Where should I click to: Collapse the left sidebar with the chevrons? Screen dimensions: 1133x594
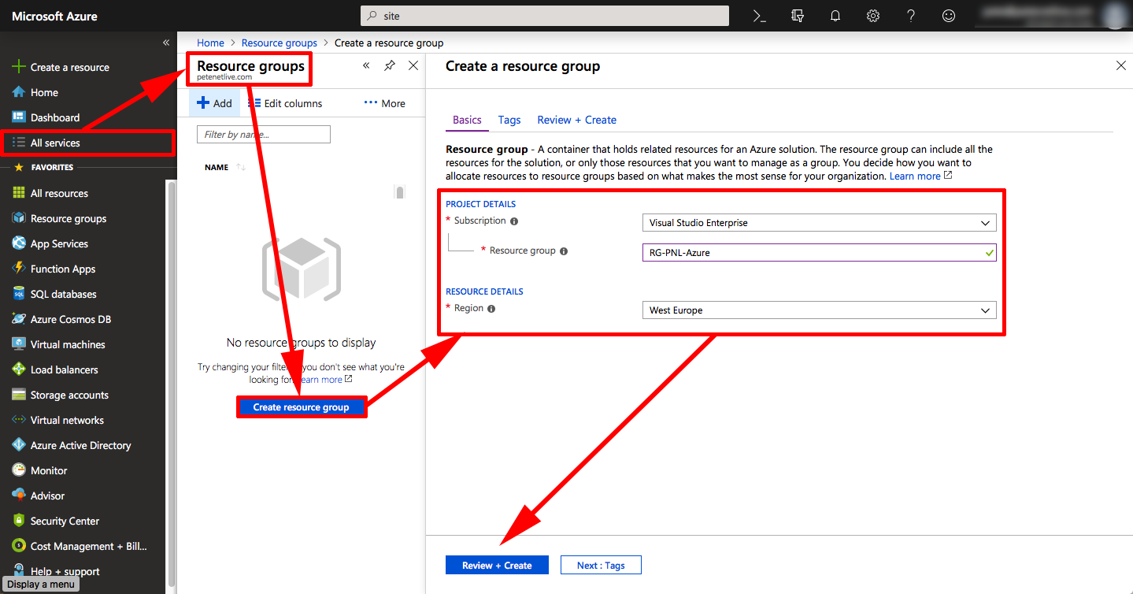coord(166,43)
